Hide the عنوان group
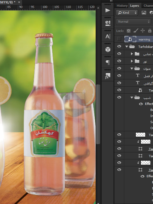 [119, 68]
